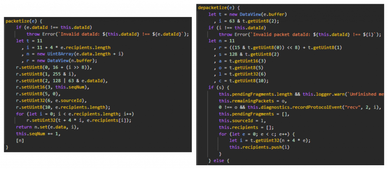Click 'r.setUint8(10, e.recipients.length)' statement
Screen dimensions: 388x169
click(57, 107)
